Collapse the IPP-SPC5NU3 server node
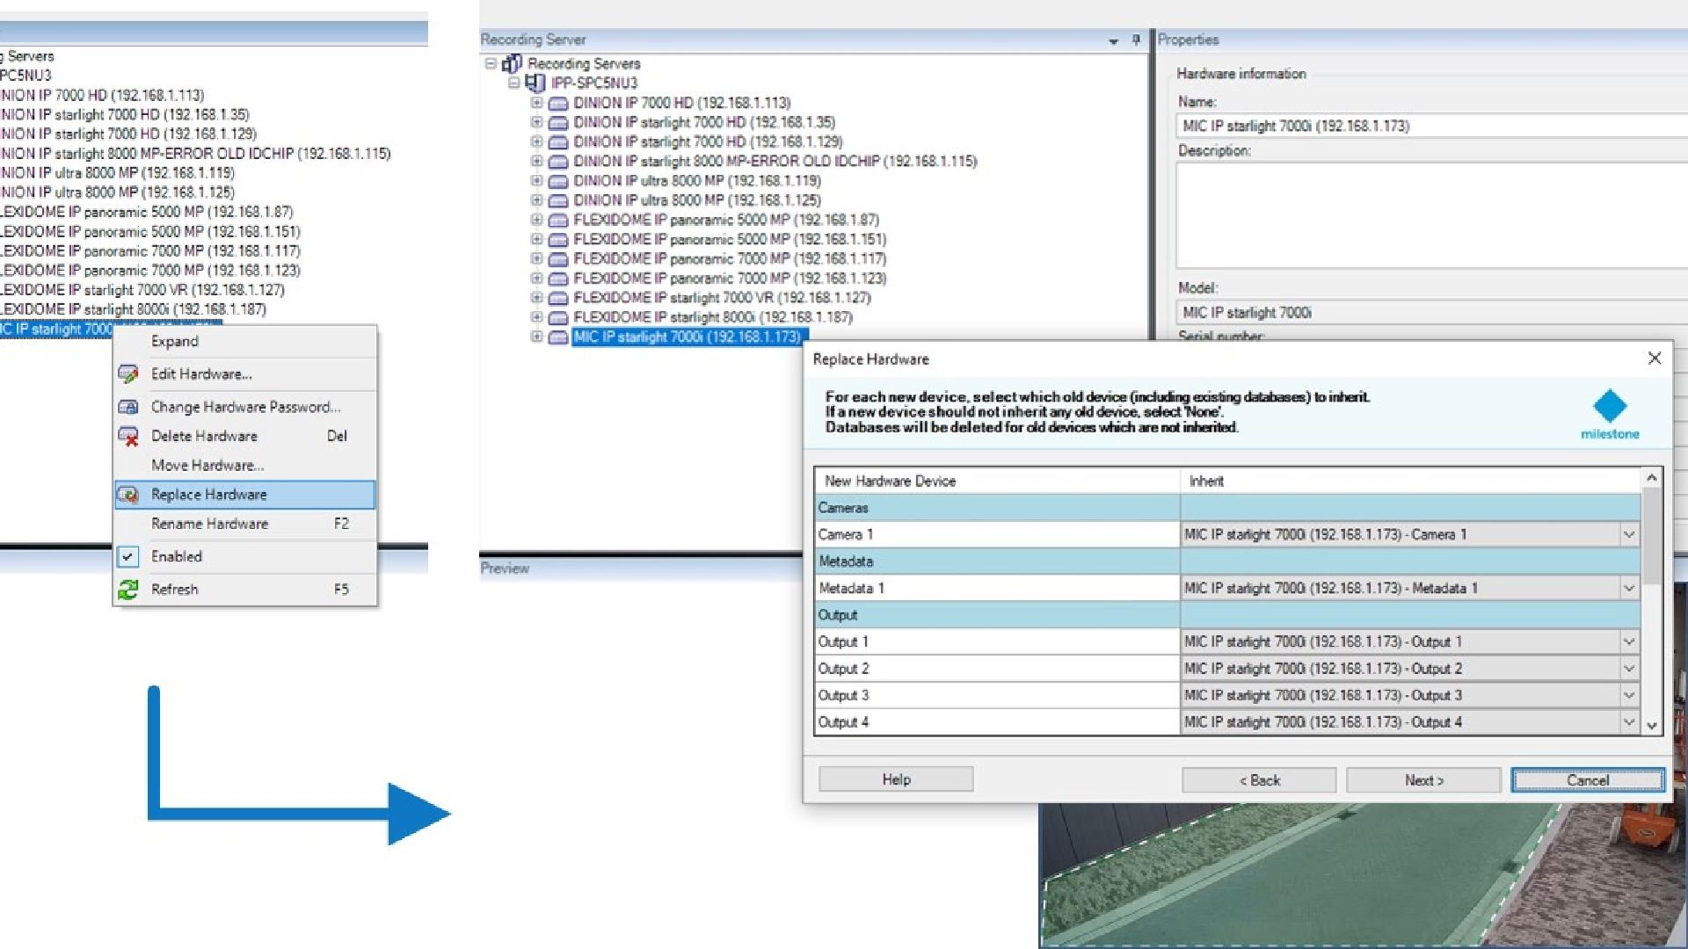This screenshot has height=949, width=1688. 513,83
